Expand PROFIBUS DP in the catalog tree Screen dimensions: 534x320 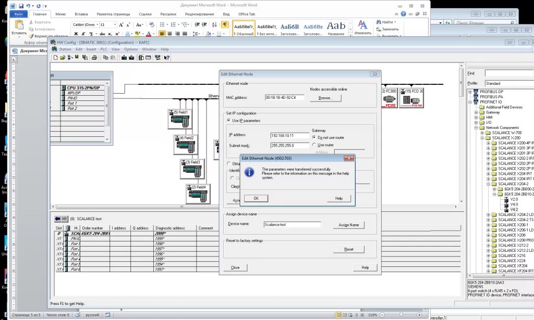[470, 92]
